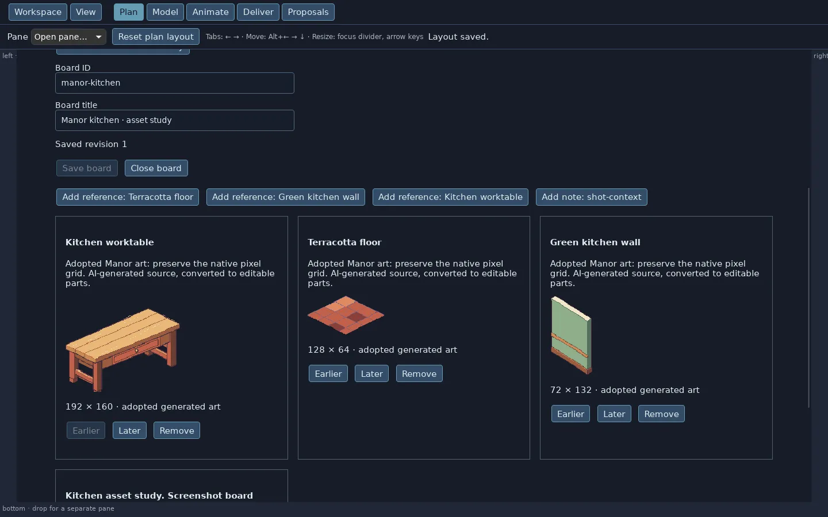The width and height of the screenshot is (828, 517).
Task: Click the Terracotta floor thumbnail image
Action: pyautogui.click(x=346, y=315)
